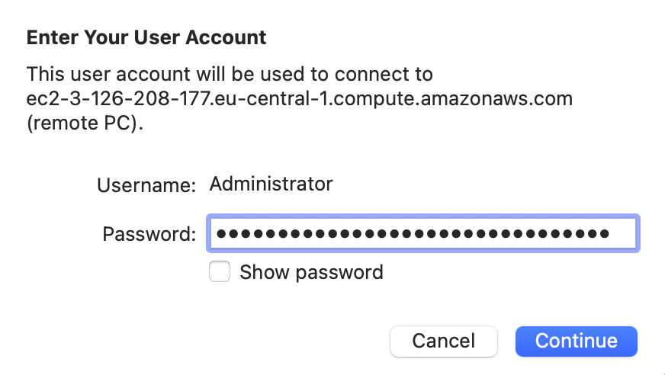Click the Password input field
Image resolution: width=665 pixels, height=375 pixels.
422,234
